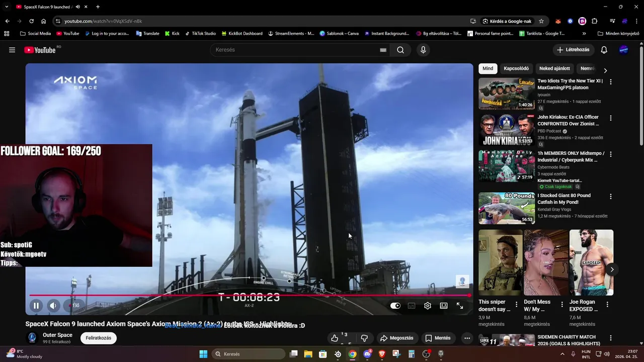This screenshot has height=362, width=644.
Task: Open the video player settings gear
Action: click(428, 306)
